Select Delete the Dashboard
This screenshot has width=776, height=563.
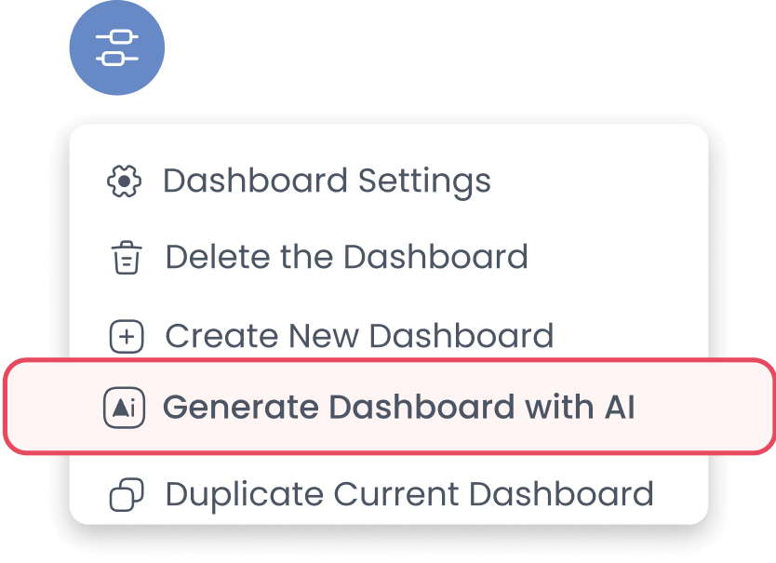(x=346, y=258)
